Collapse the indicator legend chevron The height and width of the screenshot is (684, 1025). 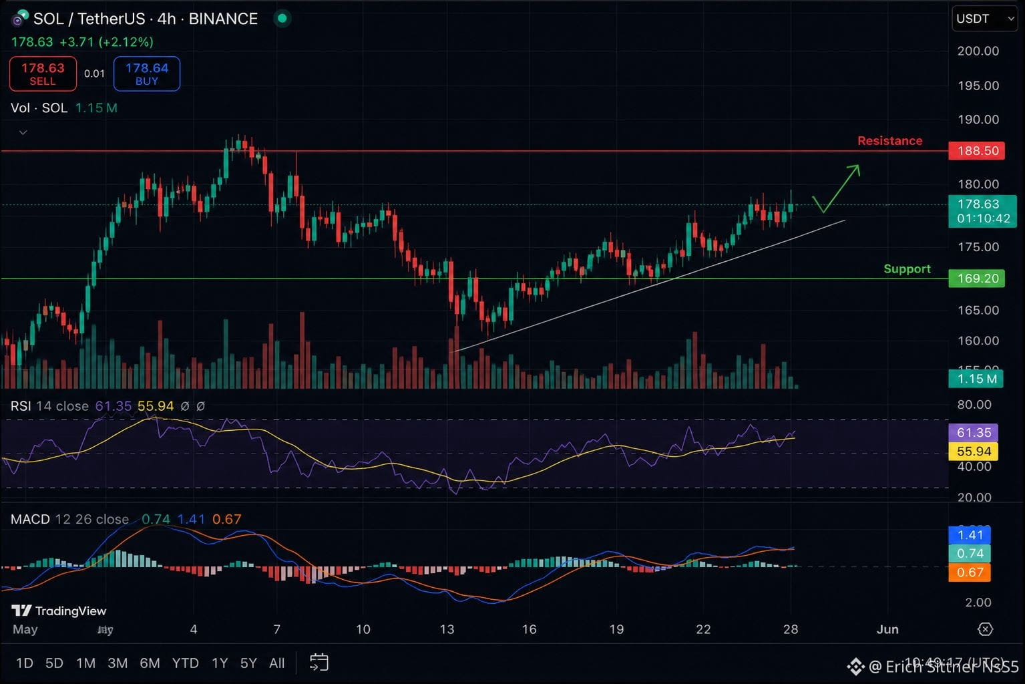pyautogui.click(x=23, y=132)
